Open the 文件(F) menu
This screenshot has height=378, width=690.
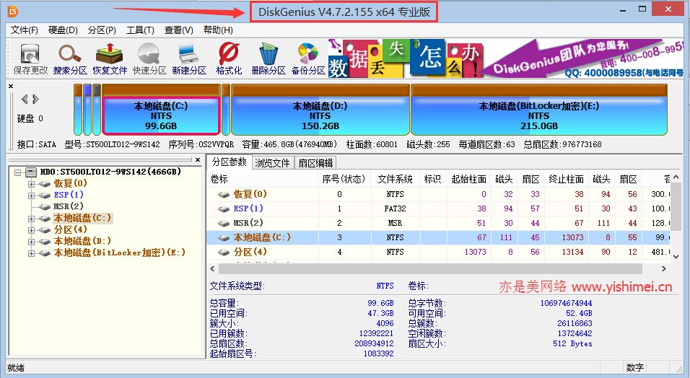point(25,30)
